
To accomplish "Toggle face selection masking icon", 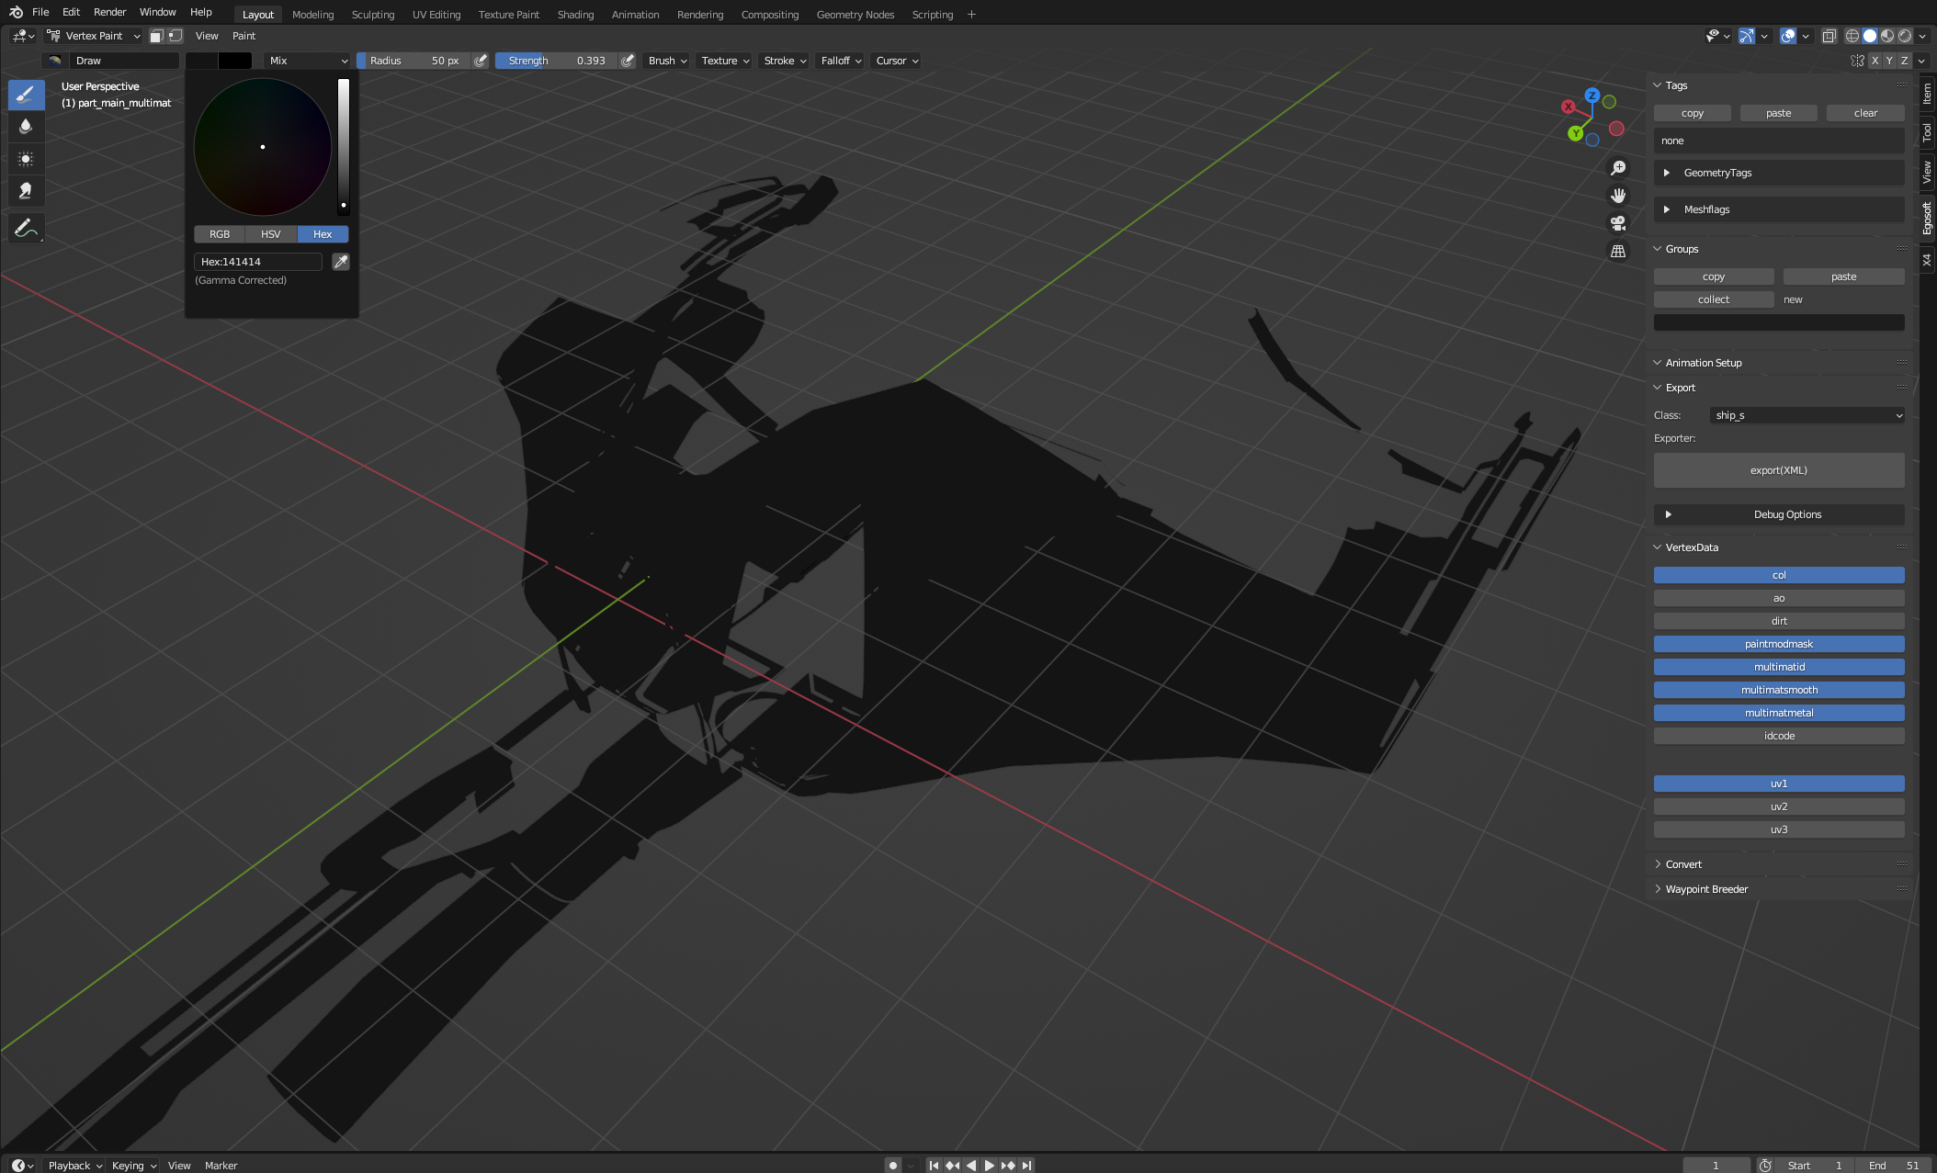I will click(x=157, y=36).
